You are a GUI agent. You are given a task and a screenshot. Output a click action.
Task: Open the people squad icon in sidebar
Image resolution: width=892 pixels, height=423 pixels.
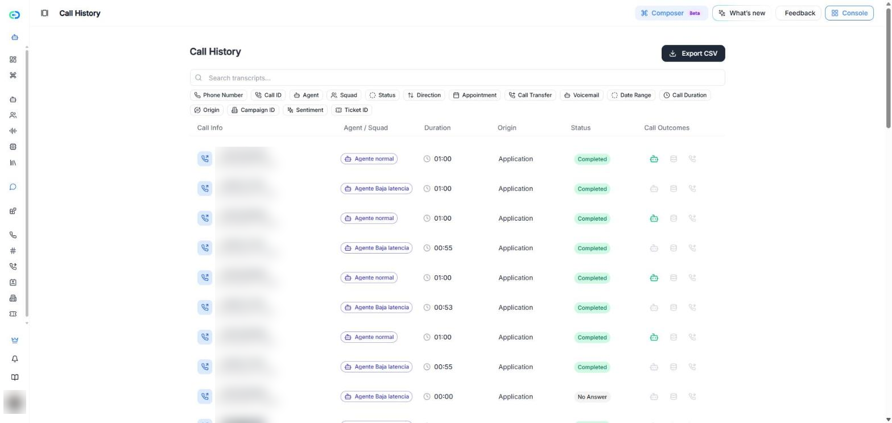(x=13, y=115)
